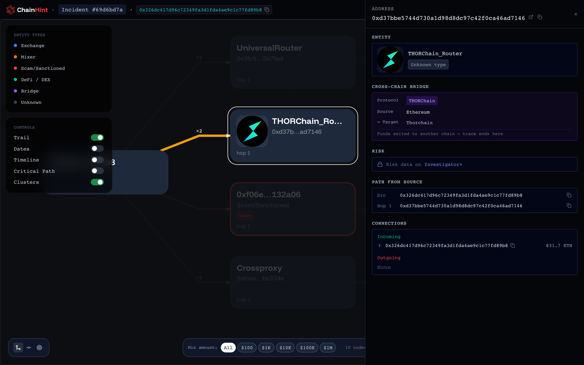This screenshot has height=365, width=584.
Task: Click the Exchange blue legend dot
Action: 15,45
